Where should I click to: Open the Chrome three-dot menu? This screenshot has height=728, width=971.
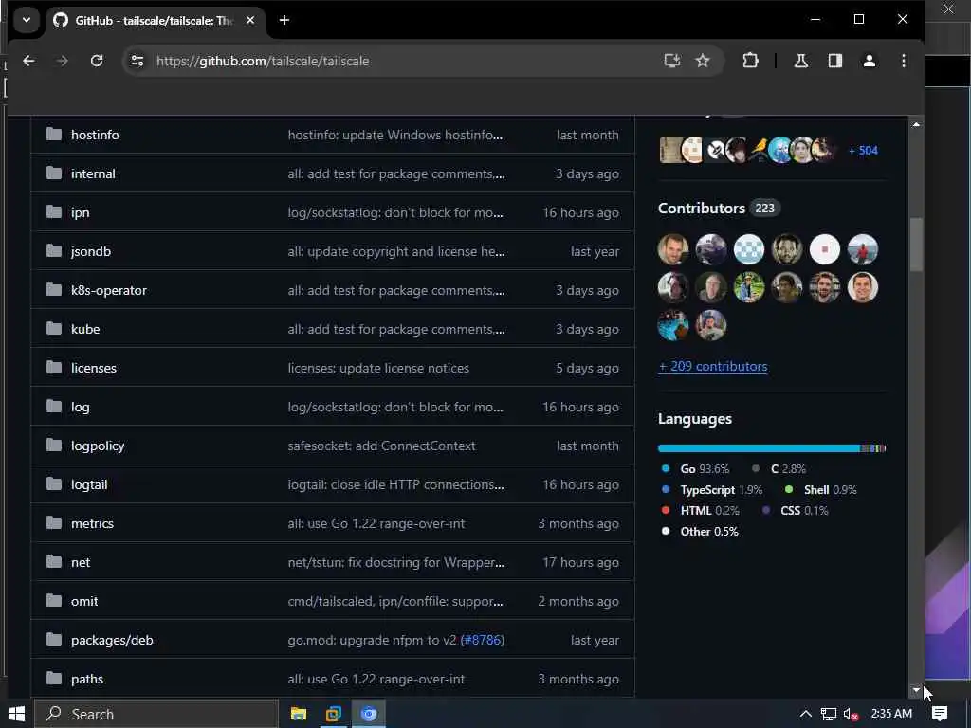point(904,61)
